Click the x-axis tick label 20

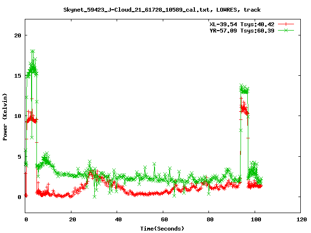[72, 219]
